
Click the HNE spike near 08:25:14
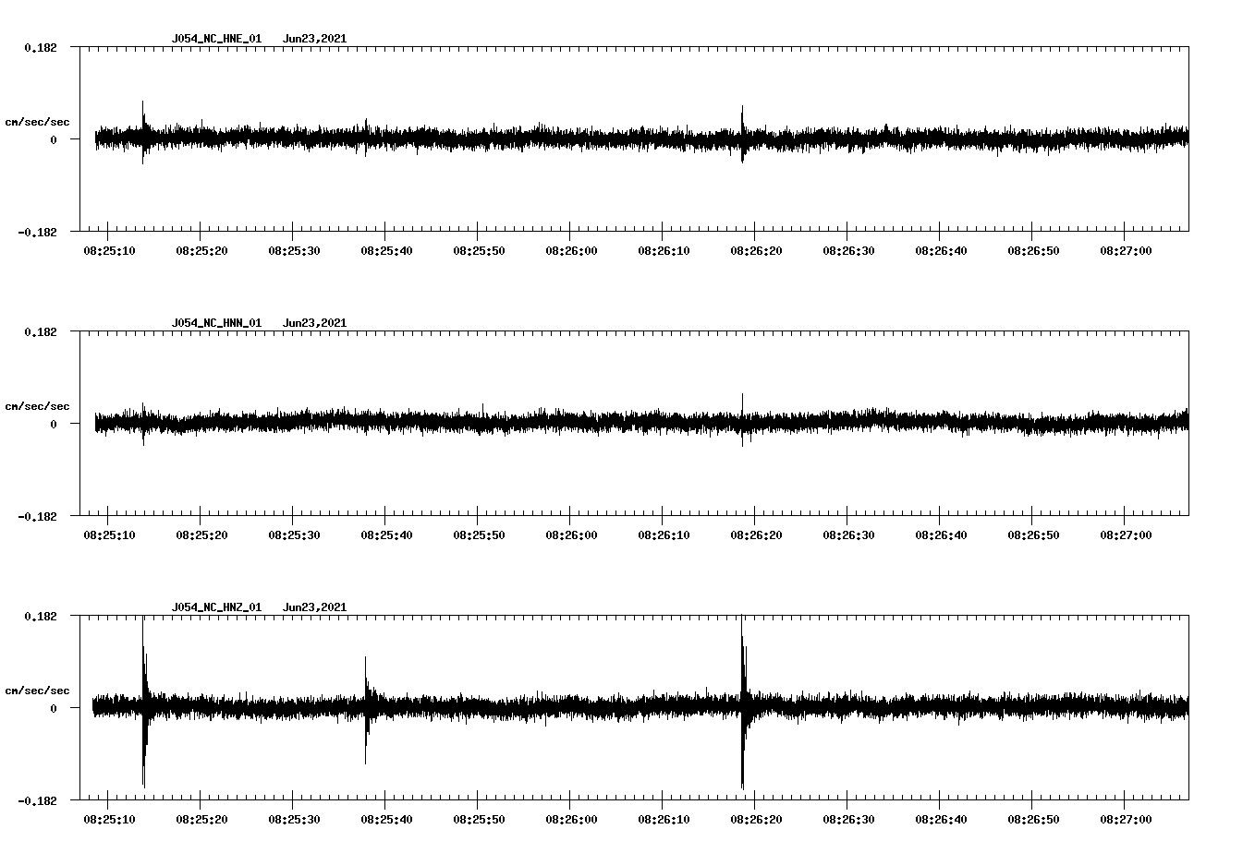(143, 132)
